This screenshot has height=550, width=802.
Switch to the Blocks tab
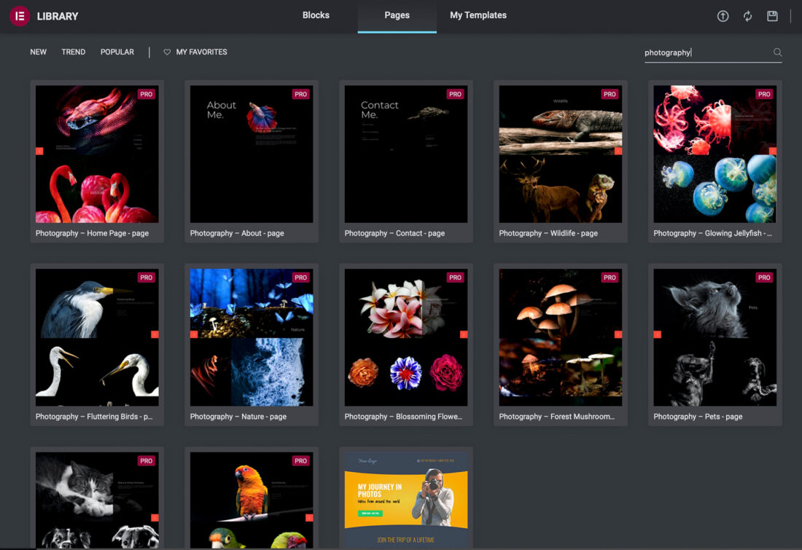316,15
